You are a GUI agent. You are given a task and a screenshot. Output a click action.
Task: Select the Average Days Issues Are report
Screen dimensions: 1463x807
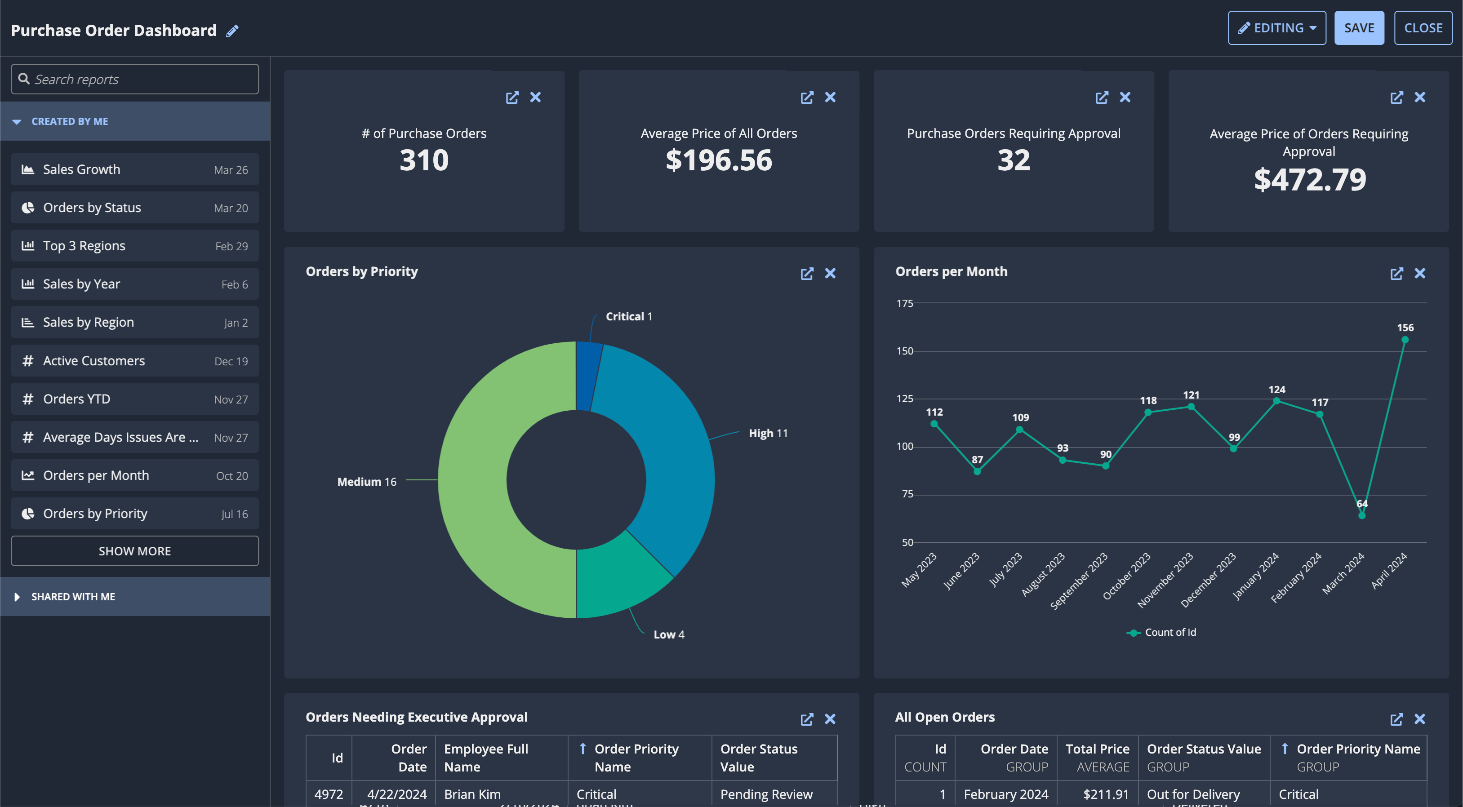(135, 437)
